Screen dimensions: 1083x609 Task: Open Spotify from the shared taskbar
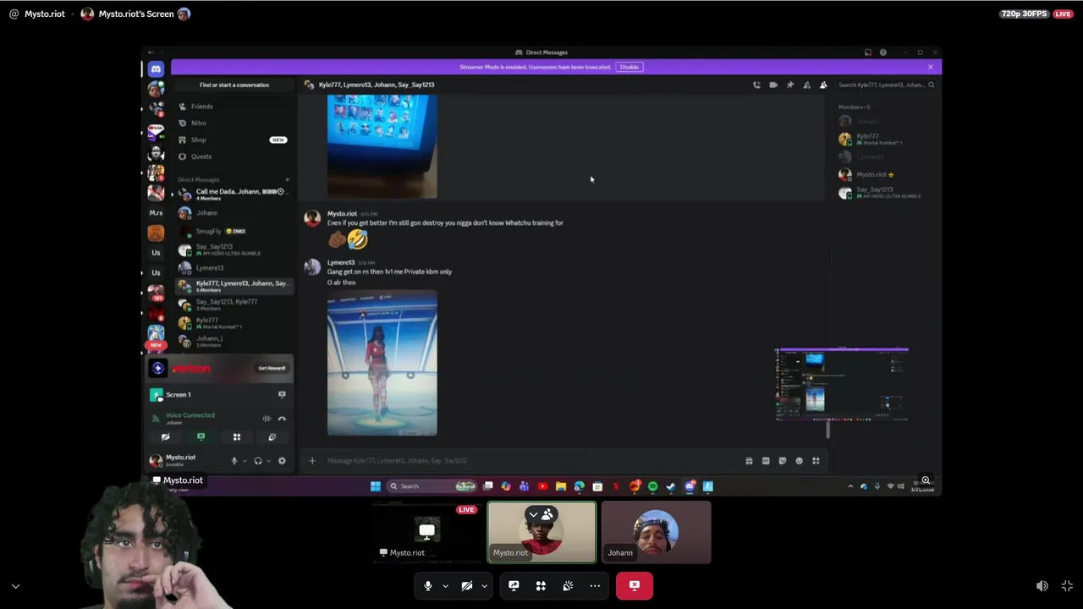point(653,486)
